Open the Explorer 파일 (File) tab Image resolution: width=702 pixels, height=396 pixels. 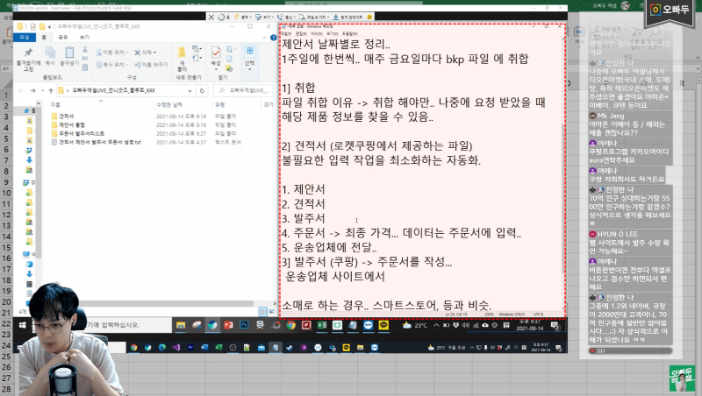(25, 38)
